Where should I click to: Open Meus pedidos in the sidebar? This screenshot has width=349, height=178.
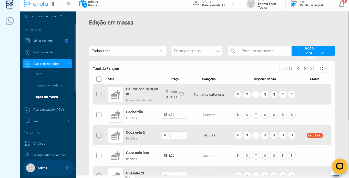(x=43, y=41)
